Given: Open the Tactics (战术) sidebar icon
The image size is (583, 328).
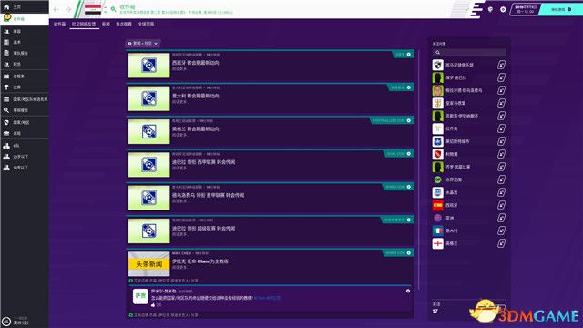Looking at the screenshot, I should tap(6, 42).
